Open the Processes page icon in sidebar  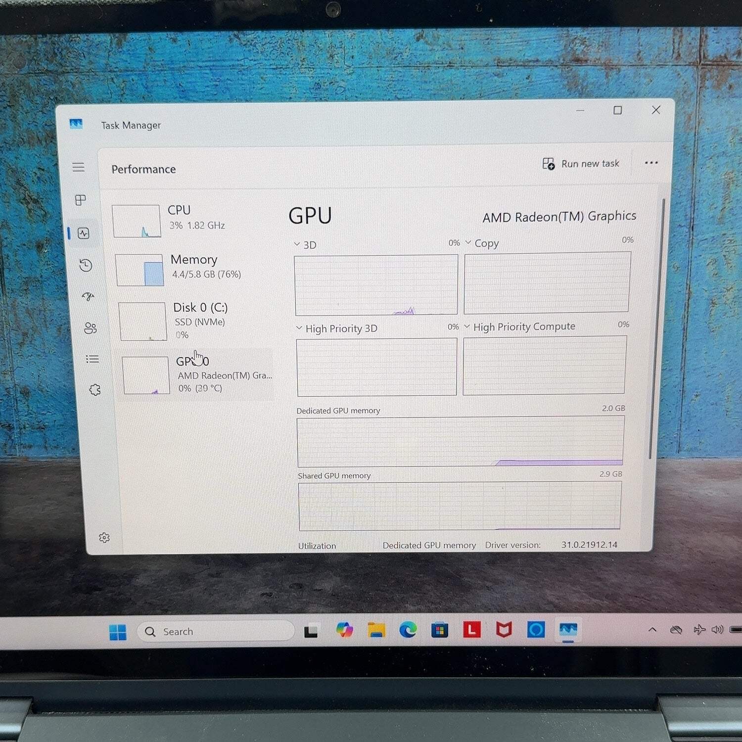(81, 200)
